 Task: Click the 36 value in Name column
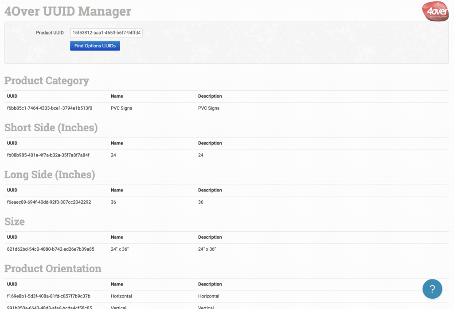point(113,202)
